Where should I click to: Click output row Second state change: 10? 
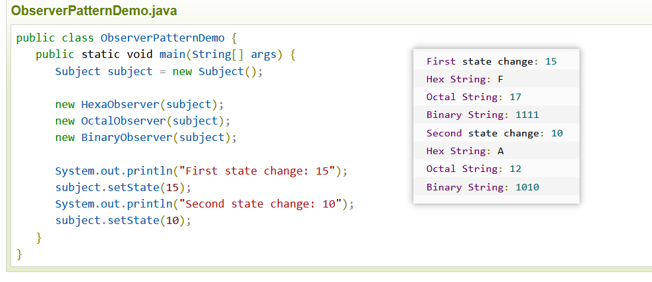[496, 133]
